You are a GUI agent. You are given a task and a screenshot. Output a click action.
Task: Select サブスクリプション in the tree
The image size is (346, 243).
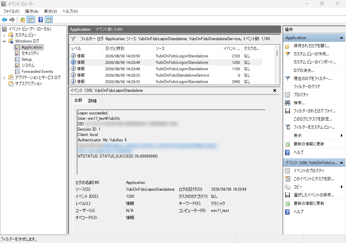[28, 84]
